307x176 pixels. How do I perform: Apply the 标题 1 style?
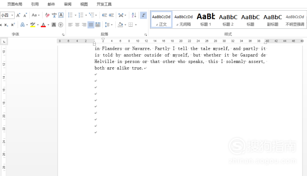[x=206, y=20]
